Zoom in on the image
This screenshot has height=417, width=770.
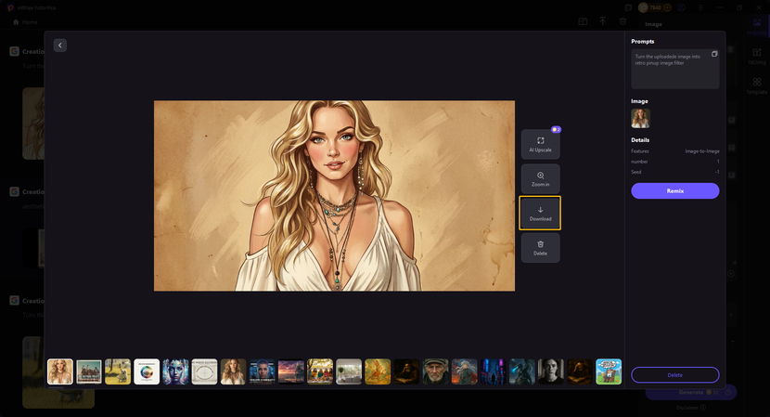(540, 178)
